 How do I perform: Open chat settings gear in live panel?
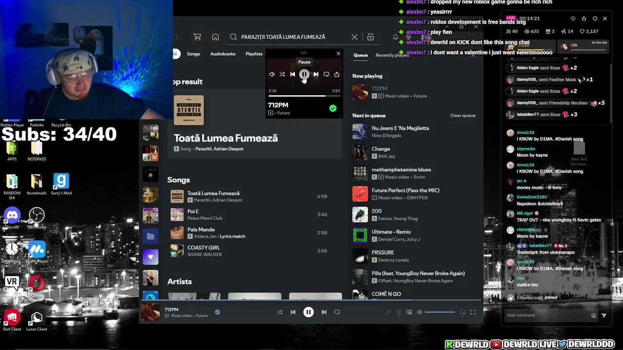[x=595, y=18]
